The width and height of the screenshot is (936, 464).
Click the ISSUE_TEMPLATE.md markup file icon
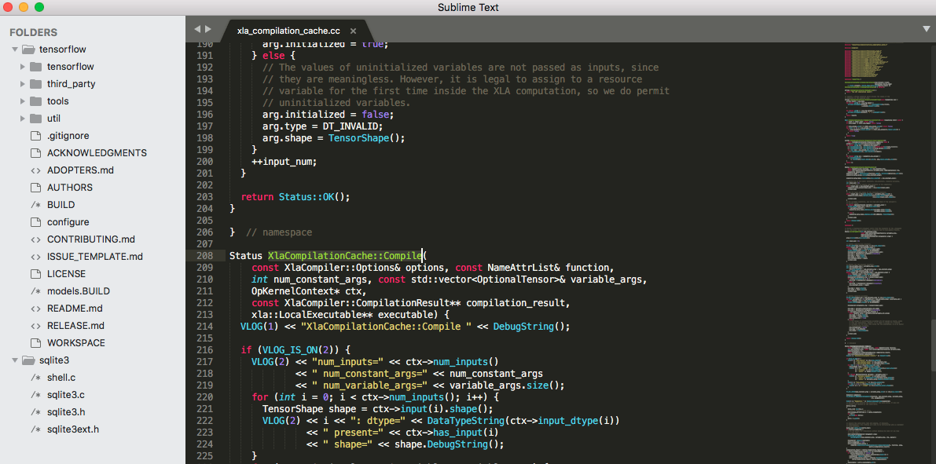tap(36, 257)
